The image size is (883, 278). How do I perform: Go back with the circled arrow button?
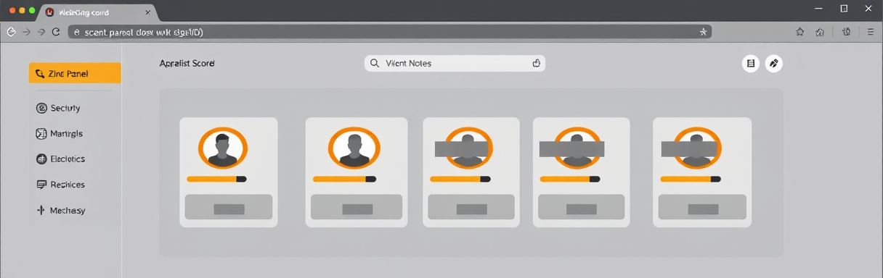pos(11,32)
